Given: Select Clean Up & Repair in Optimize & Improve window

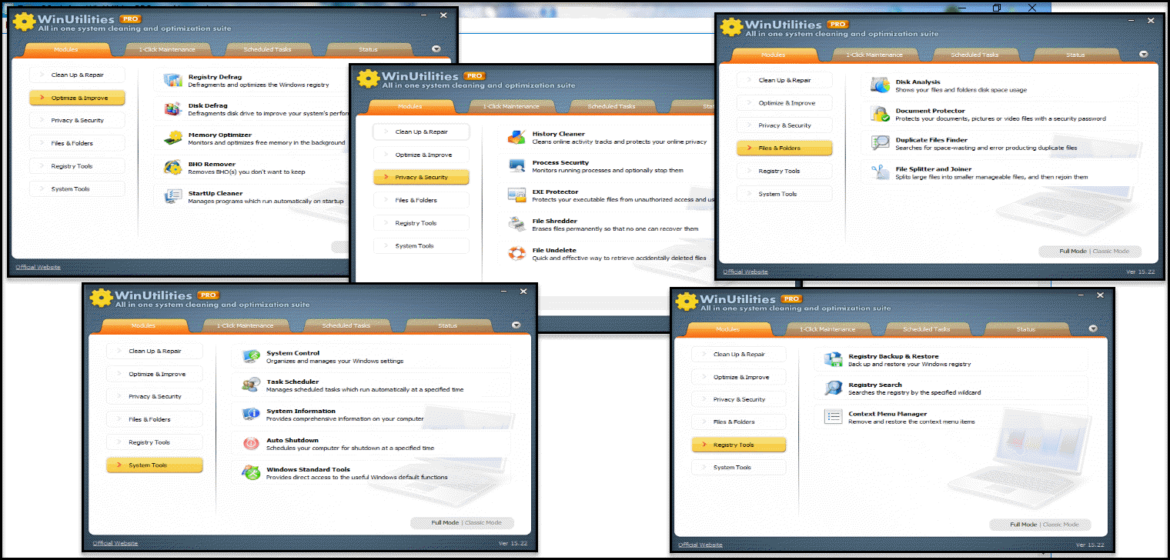Looking at the screenshot, I should pyautogui.click(x=77, y=75).
